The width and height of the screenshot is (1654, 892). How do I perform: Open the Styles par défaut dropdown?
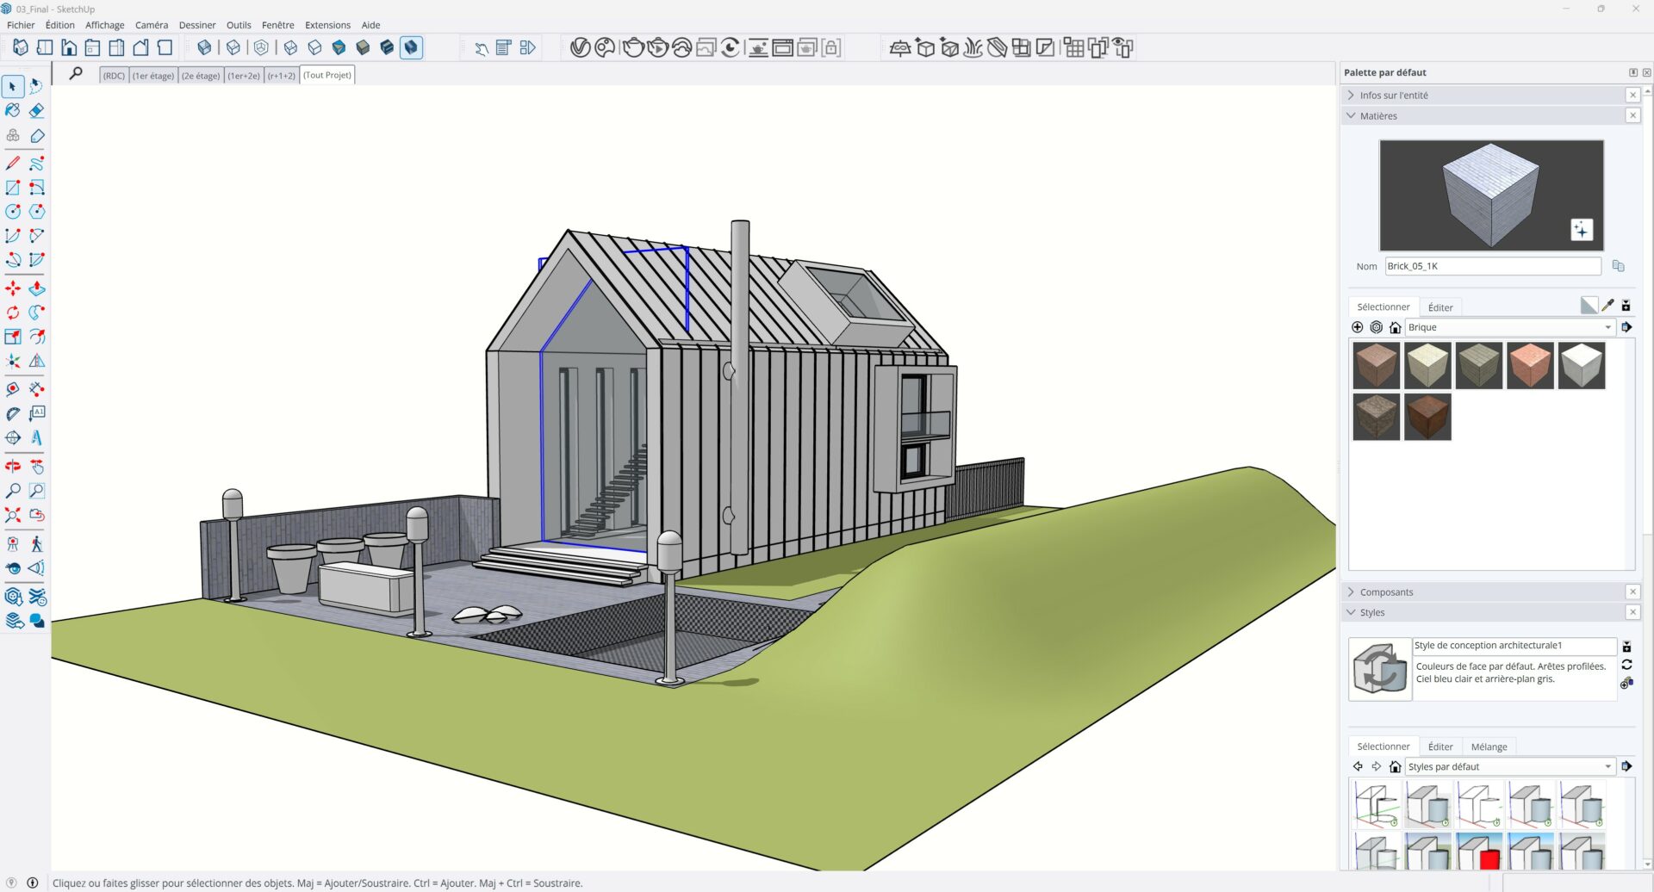[1607, 767]
